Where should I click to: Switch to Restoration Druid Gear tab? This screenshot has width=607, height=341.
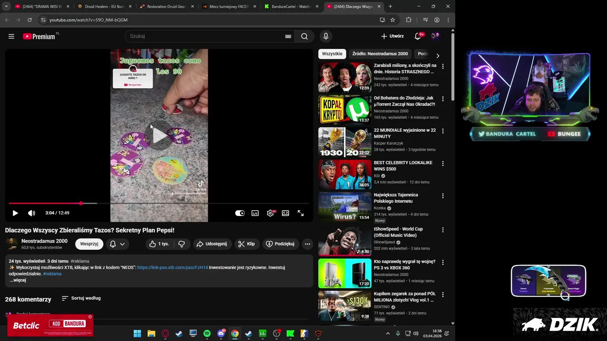point(166,7)
